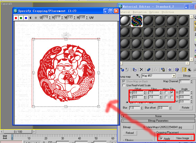Open the Map #57 name dropdown

point(174,76)
